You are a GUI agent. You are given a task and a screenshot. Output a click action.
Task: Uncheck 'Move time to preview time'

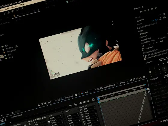pos(145,58)
